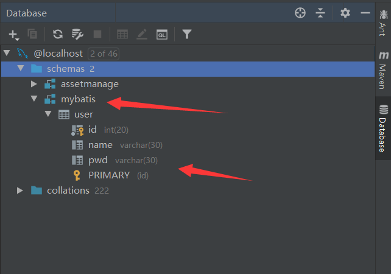Select the @localhost data source label

pos(58,54)
